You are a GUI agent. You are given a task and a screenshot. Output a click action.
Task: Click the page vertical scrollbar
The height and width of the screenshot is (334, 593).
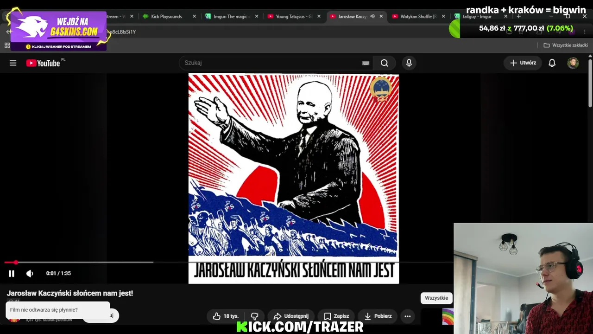coord(590,83)
